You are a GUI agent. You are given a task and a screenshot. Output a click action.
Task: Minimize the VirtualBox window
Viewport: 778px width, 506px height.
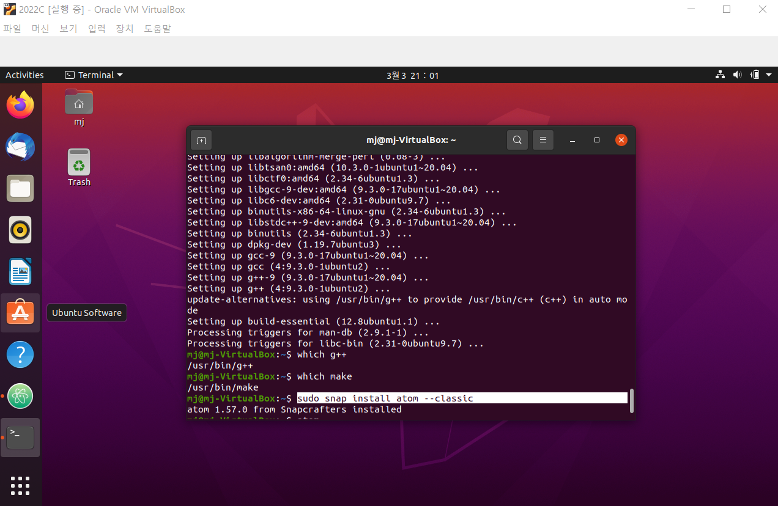(691, 9)
